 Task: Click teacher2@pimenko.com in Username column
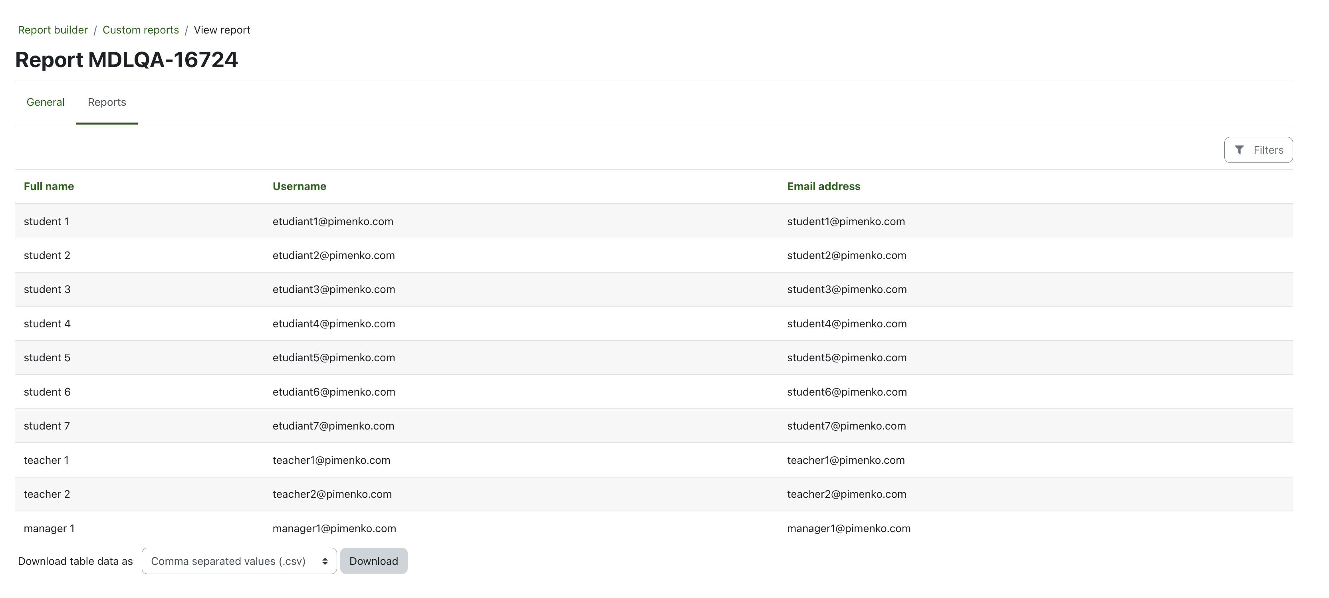[332, 494]
